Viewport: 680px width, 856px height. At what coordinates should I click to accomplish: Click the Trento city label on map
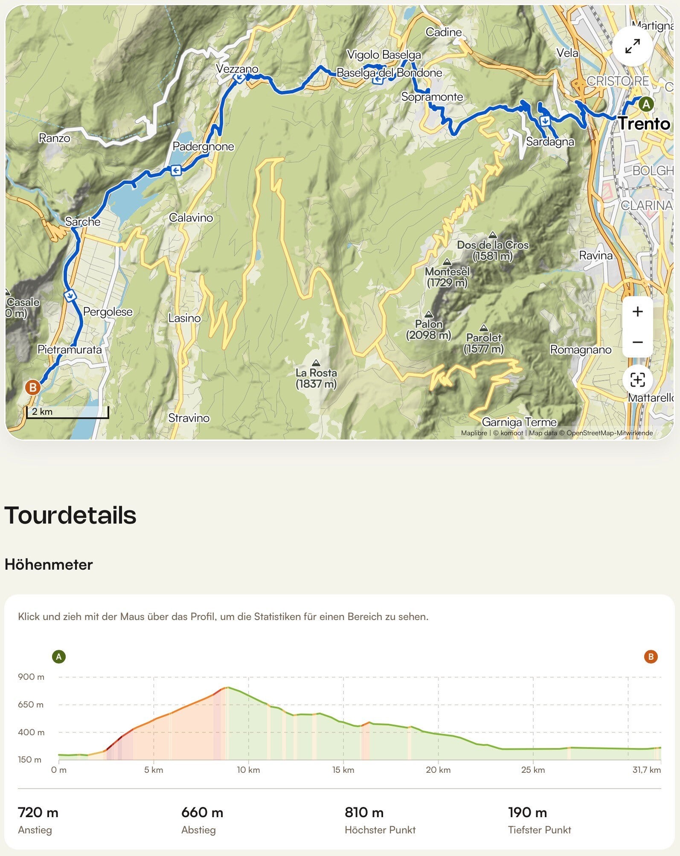(x=644, y=124)
